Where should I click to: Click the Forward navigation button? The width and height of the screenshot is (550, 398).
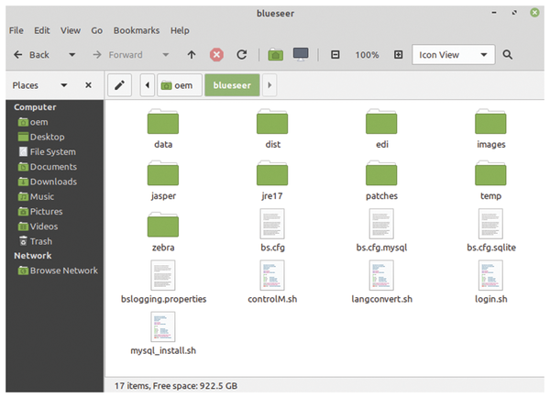click(118, 55)
